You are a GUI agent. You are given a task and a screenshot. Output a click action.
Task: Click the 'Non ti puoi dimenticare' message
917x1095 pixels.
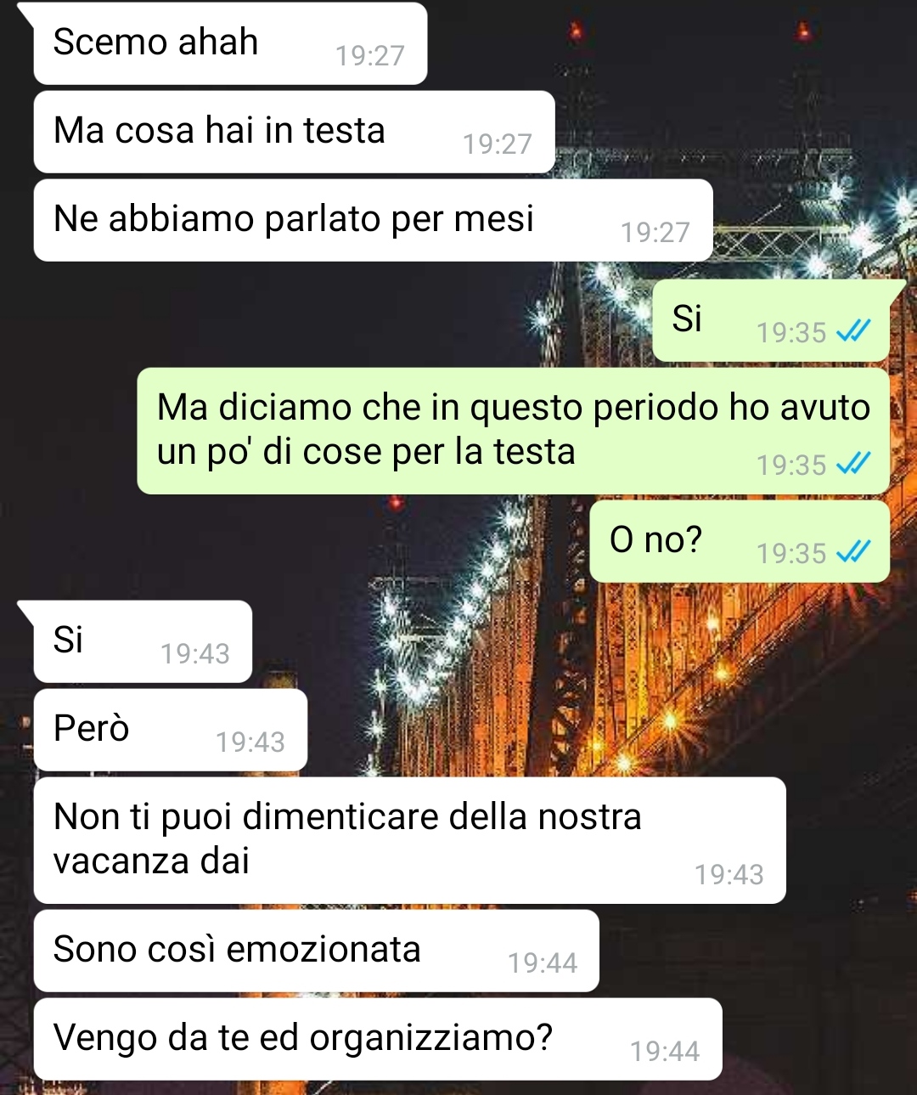tap(409, 840)
